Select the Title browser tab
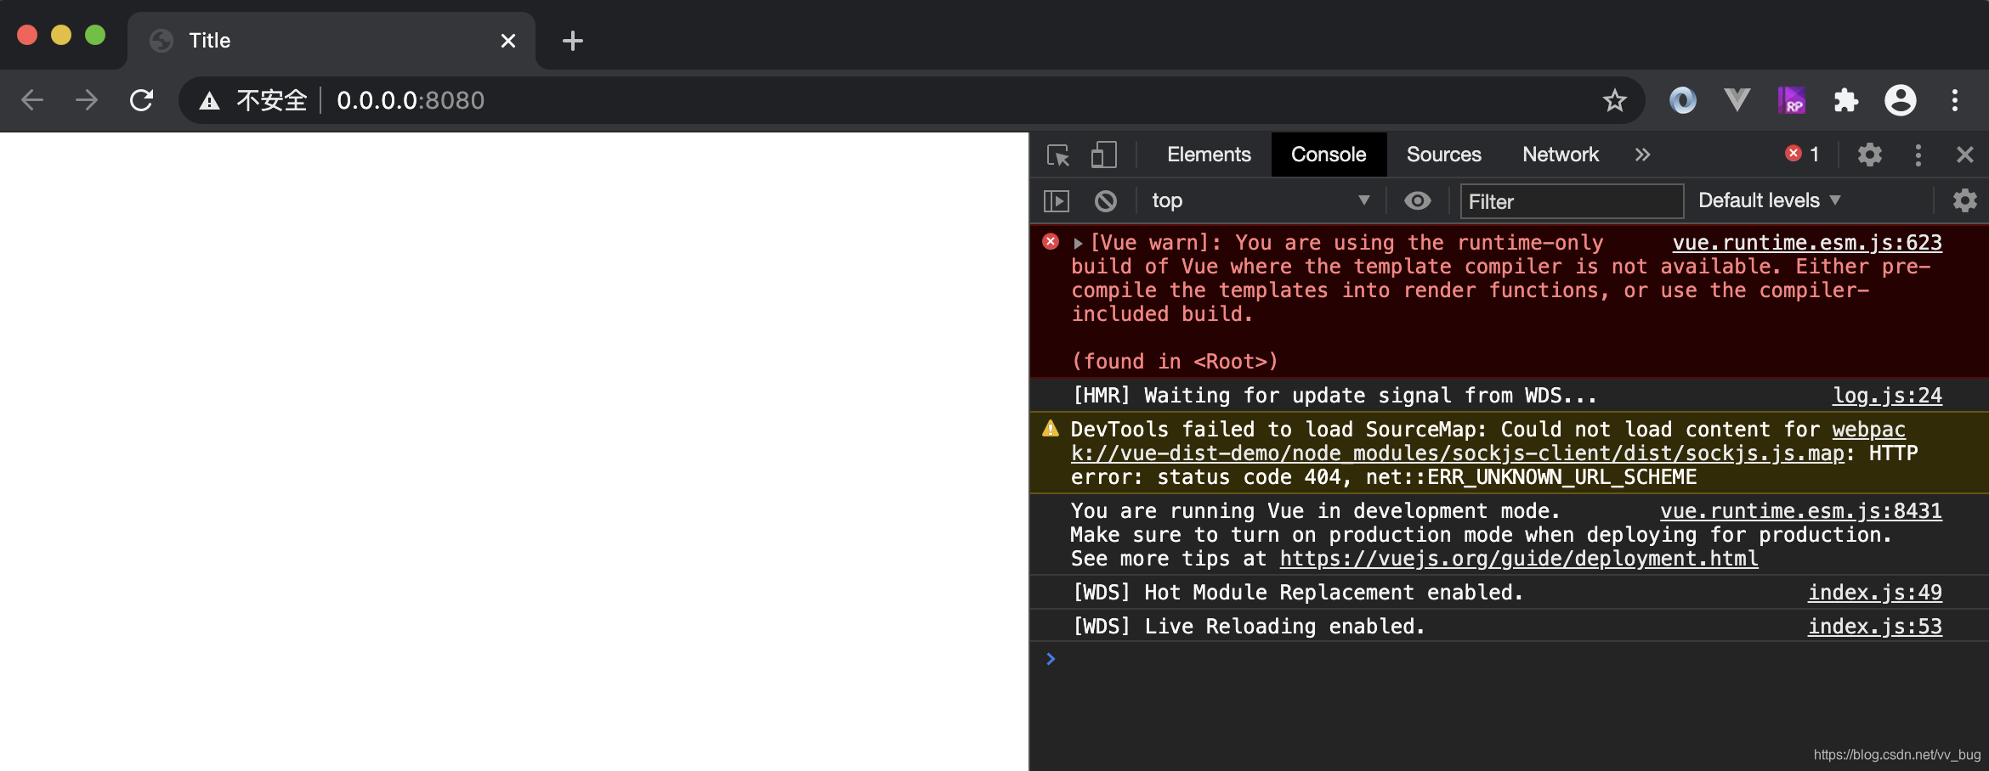 tap(331, 41)
